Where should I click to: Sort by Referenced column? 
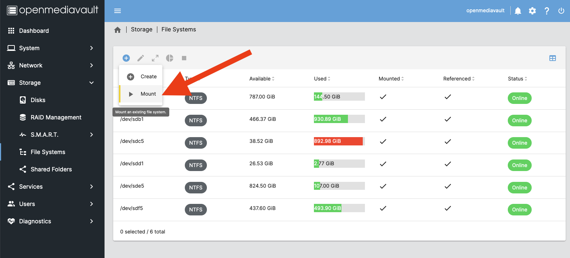click(x=459, y=79)
